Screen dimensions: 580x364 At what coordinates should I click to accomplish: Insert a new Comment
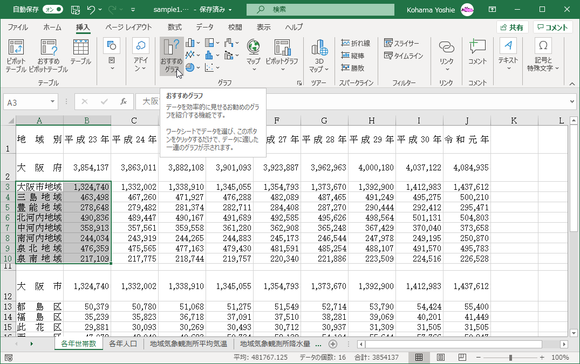click(x=477, y=53)
